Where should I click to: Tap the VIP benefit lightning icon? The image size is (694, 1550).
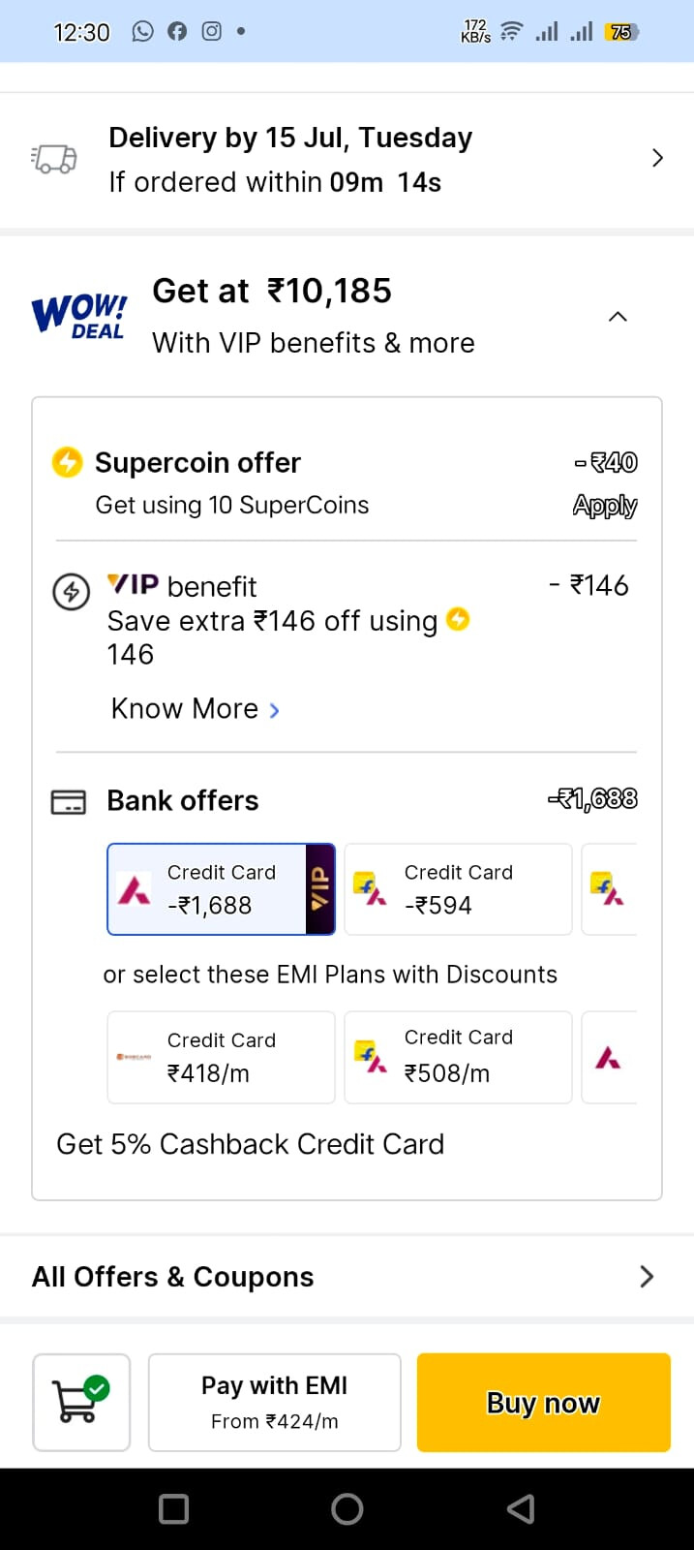click(71, 591)
